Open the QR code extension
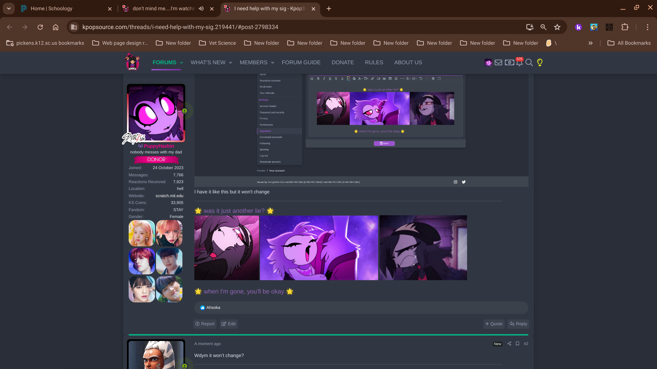The height and width of the screenshot is (369, 657). tap(609, 27)
